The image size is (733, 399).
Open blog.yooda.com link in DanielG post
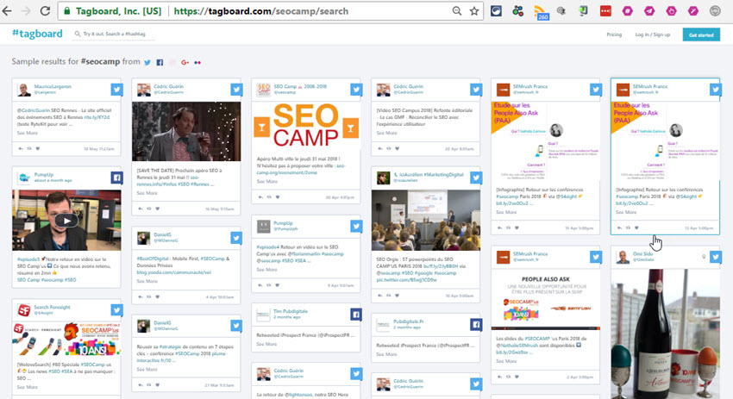tap(174, 272)
